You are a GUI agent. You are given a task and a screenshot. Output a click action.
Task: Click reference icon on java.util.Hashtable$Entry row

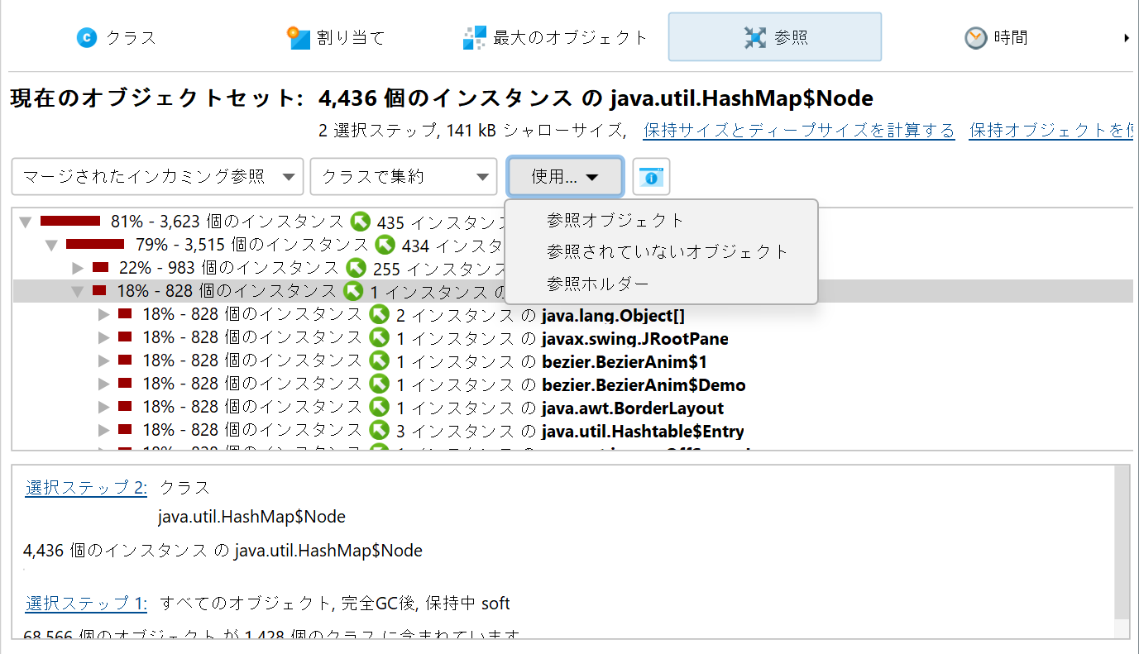point(379,430)
